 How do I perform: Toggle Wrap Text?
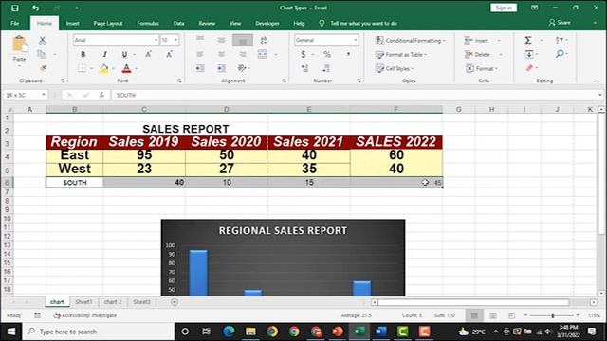point(264,40)
